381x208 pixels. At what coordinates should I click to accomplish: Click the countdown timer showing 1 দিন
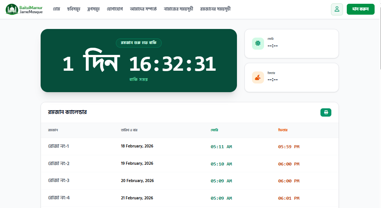tap(138, 64)
